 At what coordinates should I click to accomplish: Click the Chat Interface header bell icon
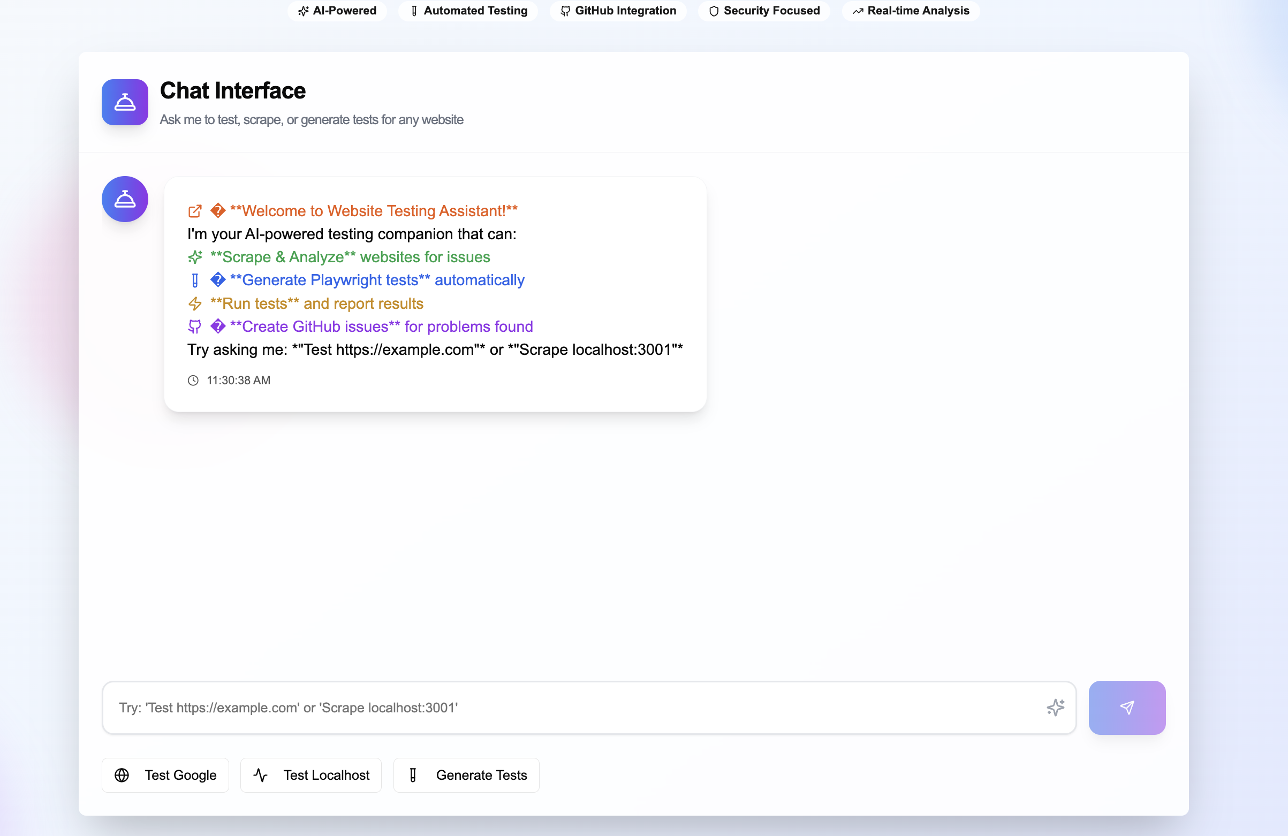pos(125,102)
